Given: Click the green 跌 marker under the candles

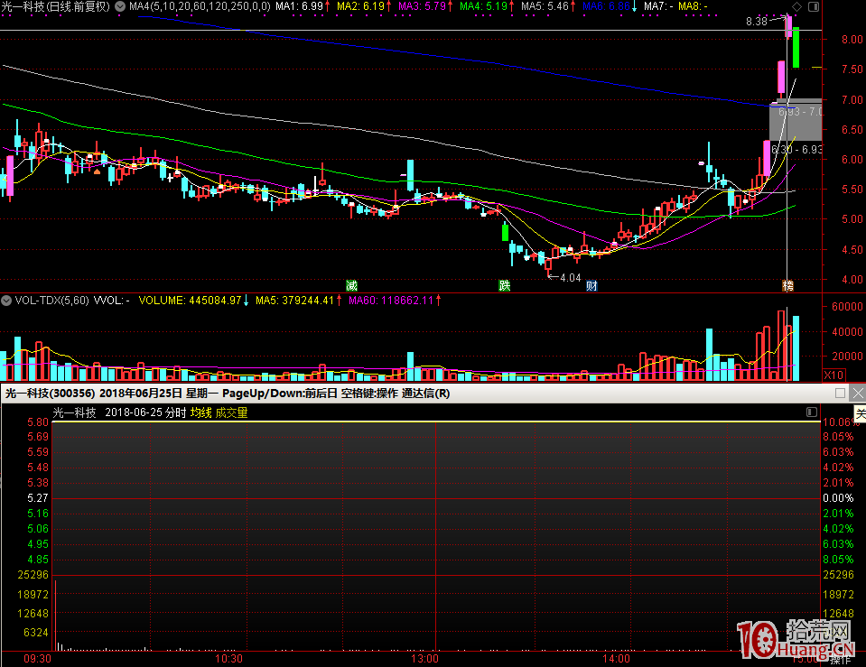Looking at the screenshot, I should click(505, 285).
